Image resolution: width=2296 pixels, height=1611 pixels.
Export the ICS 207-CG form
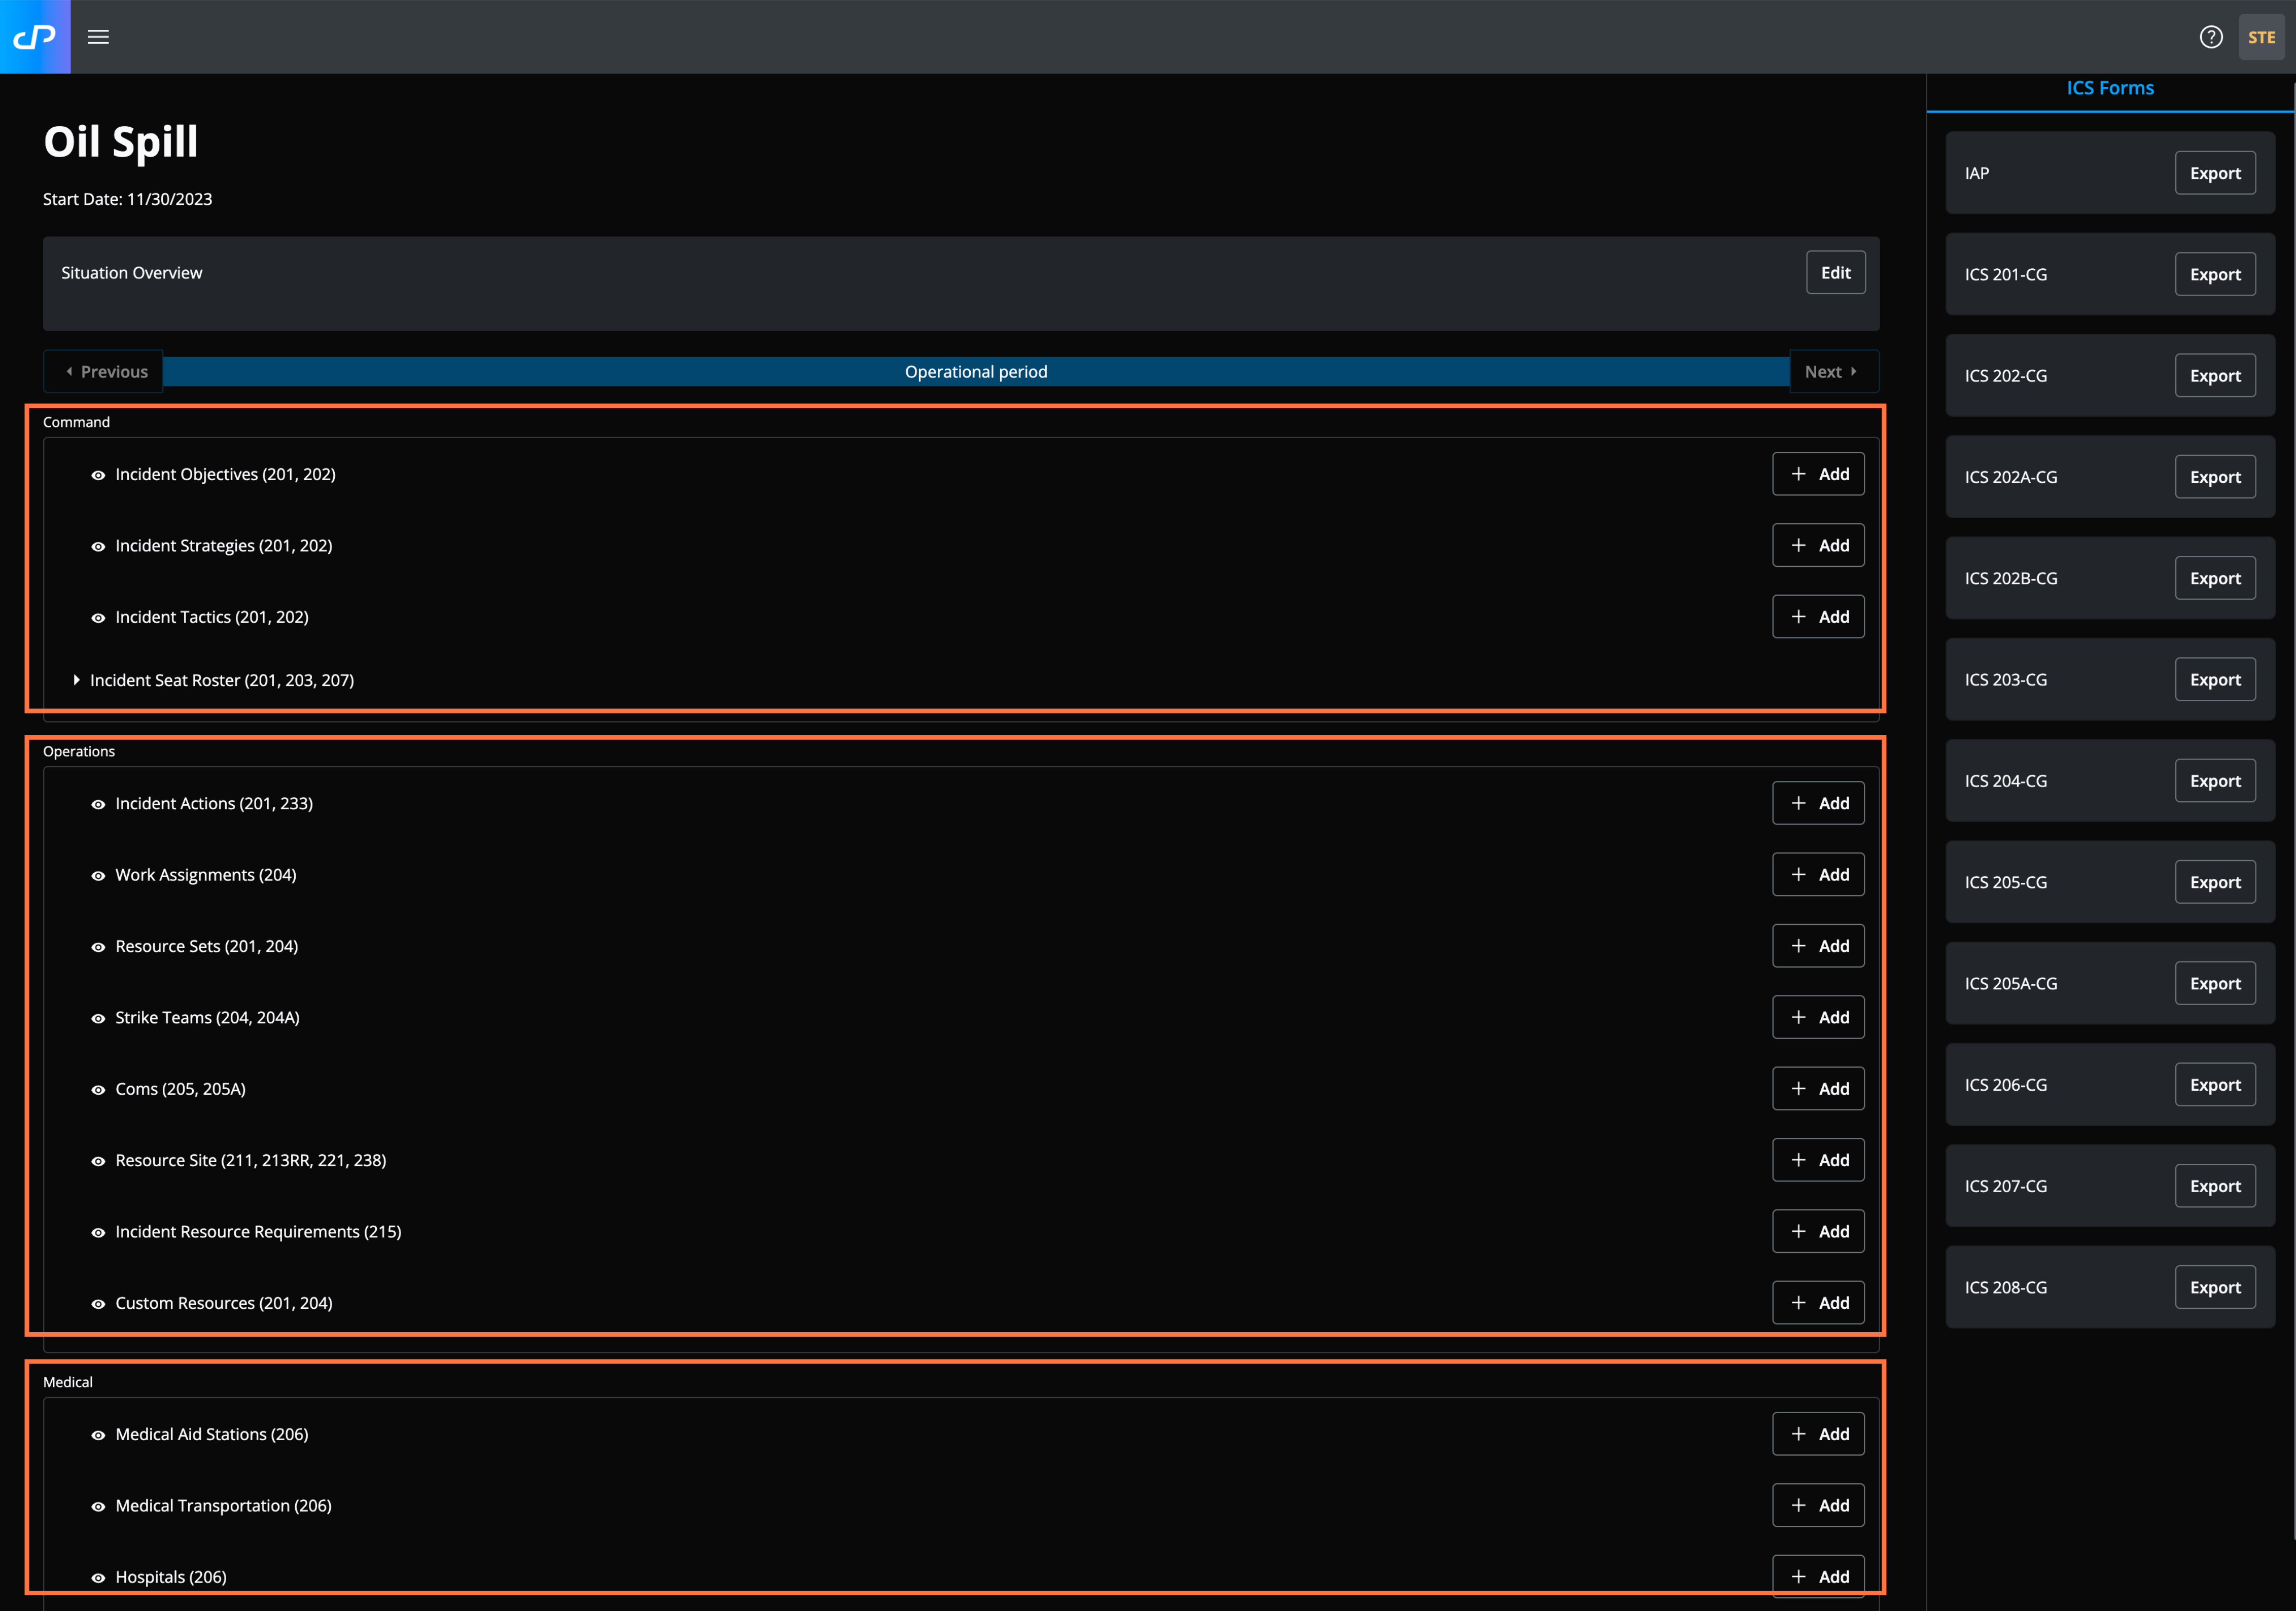(x=2215, y=1186)
